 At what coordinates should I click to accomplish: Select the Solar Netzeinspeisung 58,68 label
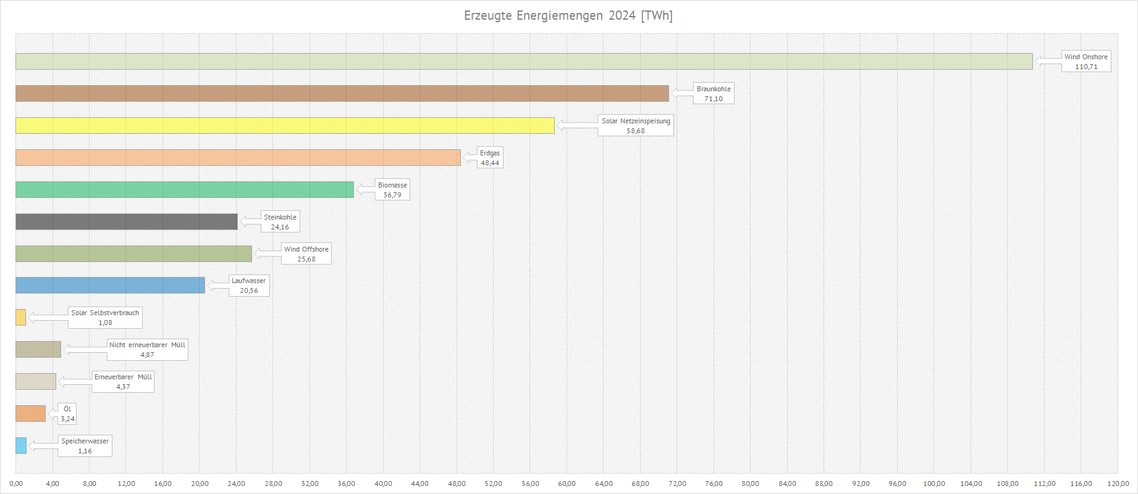[x=635, y=125]
